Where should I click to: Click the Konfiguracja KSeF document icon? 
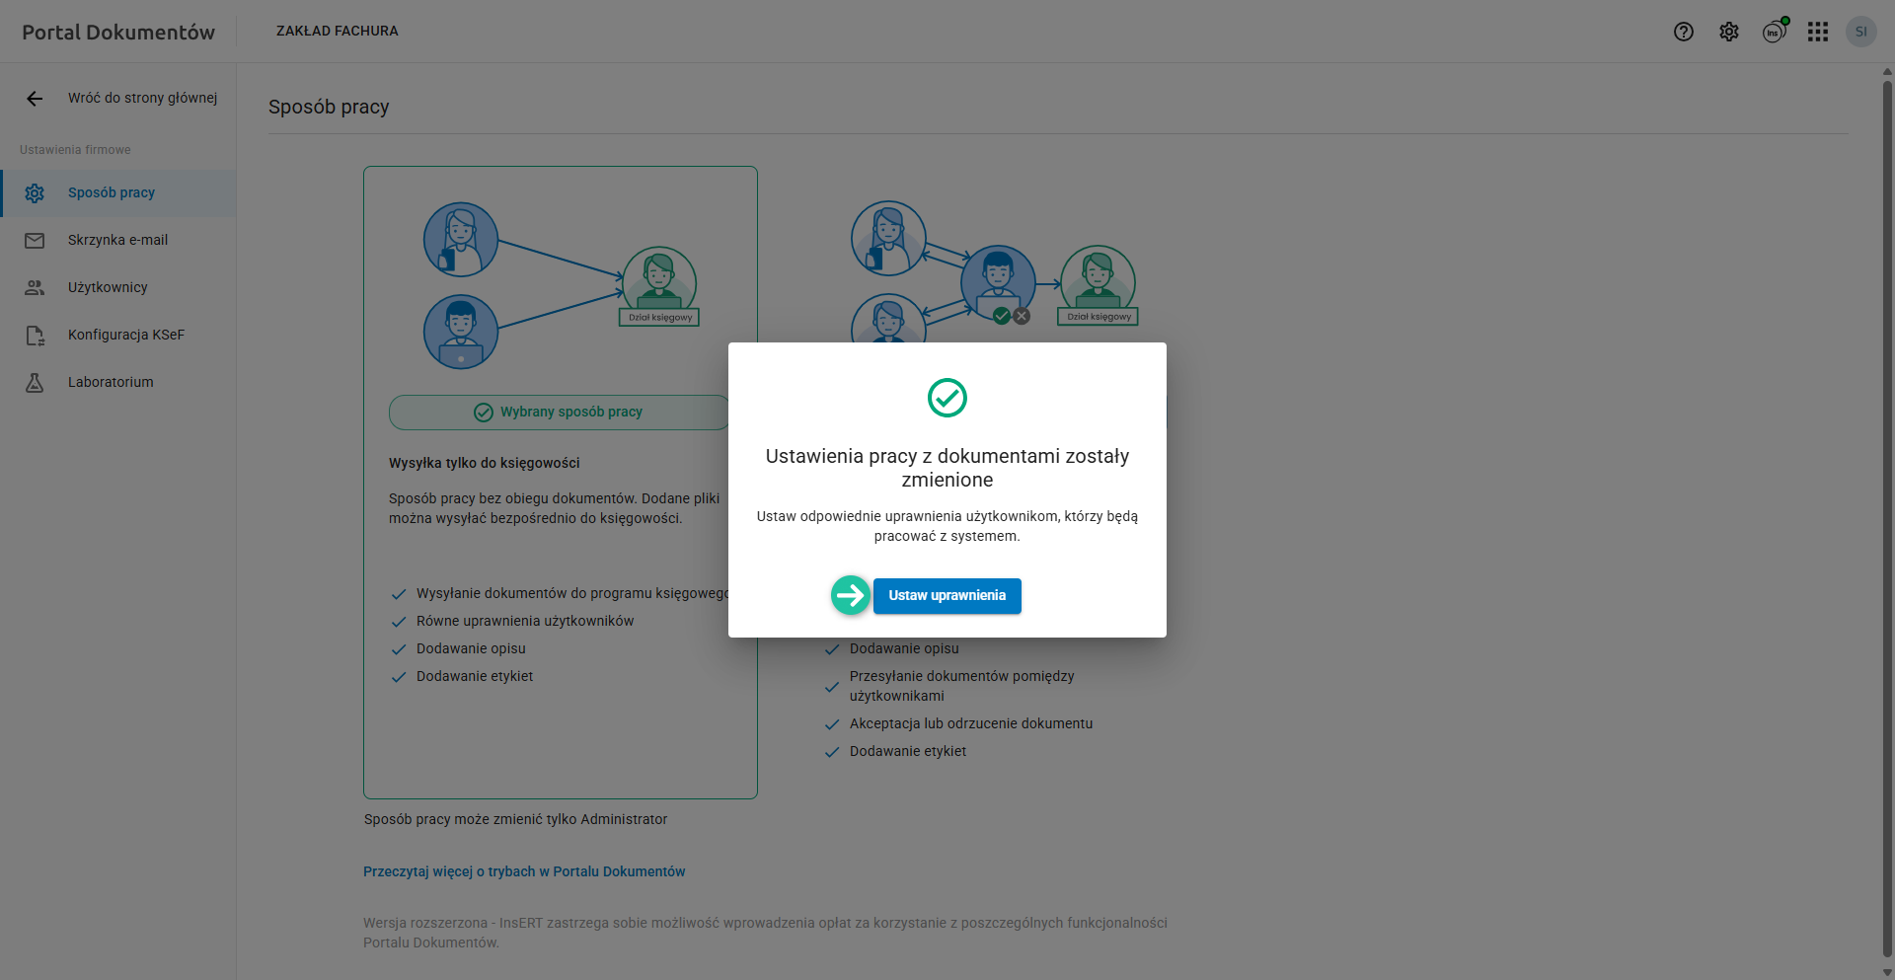tap(35, 336)
